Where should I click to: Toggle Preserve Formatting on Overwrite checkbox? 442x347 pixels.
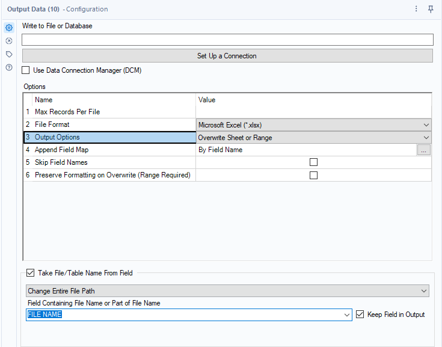coord(313,175)
